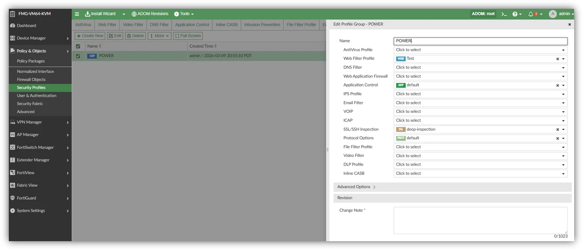Open the Video Filter dropdown in panel

481,156
